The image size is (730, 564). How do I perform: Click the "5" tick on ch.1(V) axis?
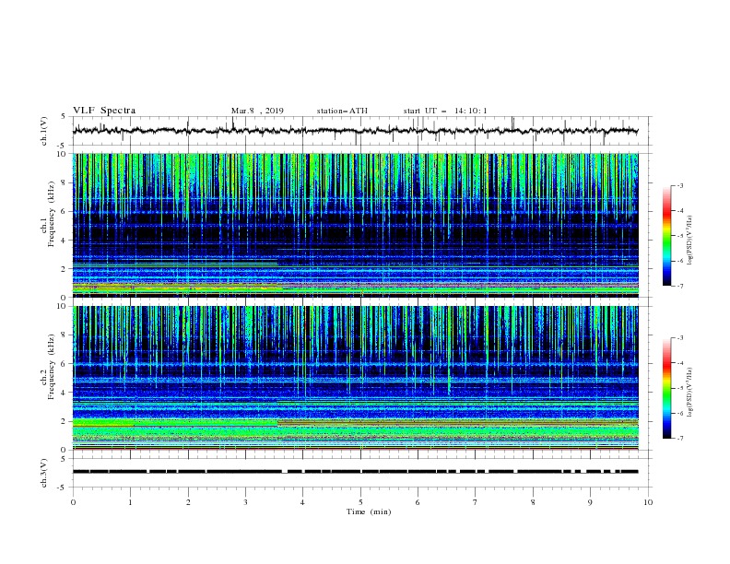(x=64, y=117)
